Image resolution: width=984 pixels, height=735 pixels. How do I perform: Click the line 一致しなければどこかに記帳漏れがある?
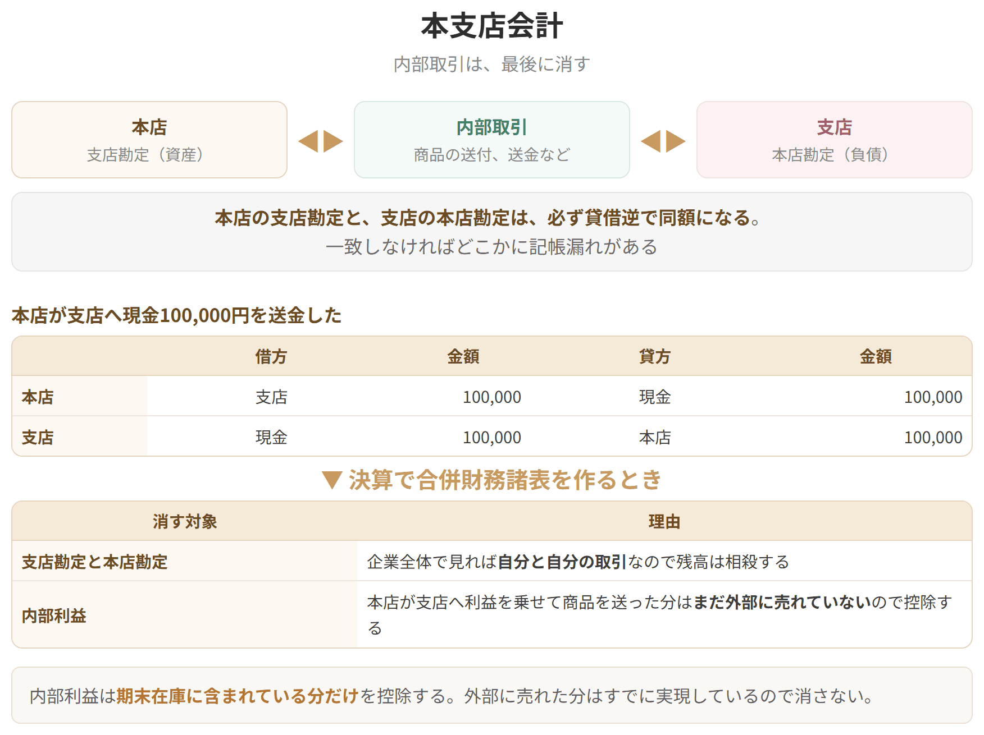pos(491,247)
